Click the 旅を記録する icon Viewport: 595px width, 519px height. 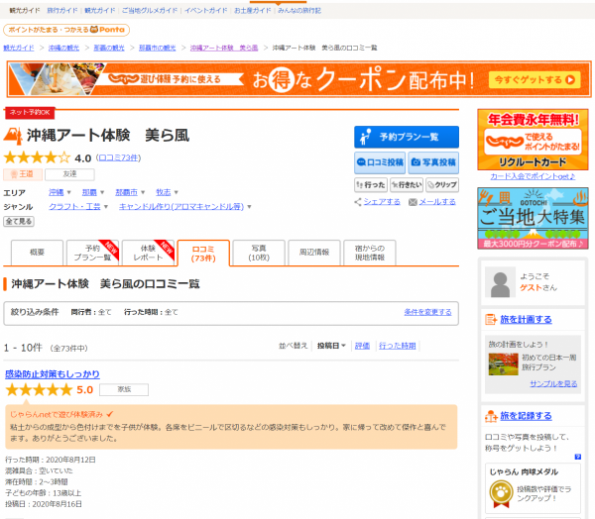point(491,416)
